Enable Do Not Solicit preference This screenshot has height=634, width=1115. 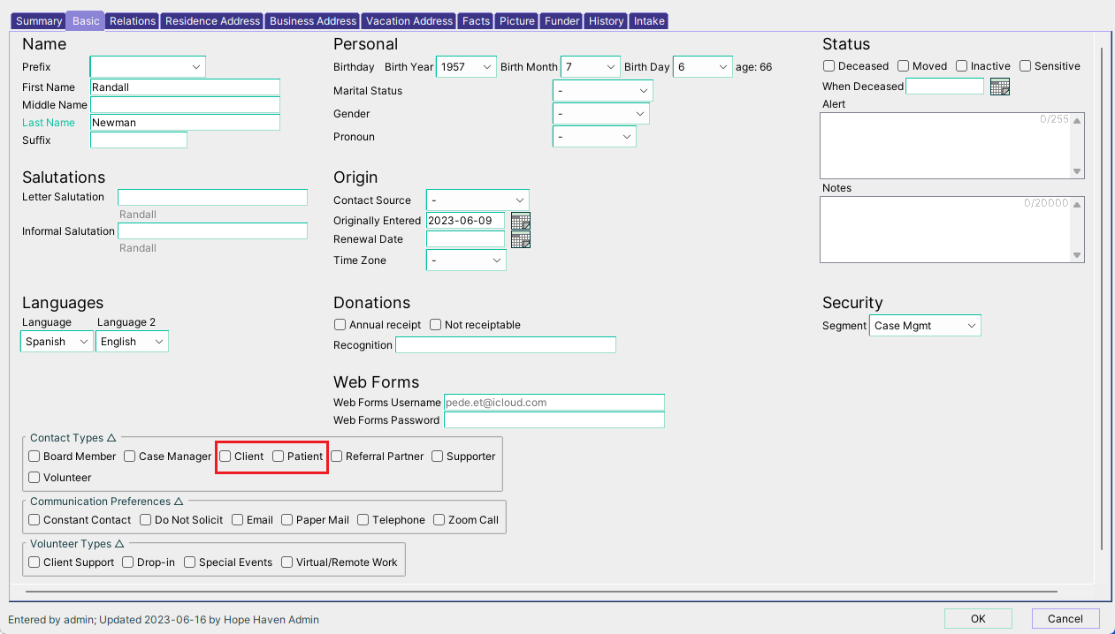146,520
